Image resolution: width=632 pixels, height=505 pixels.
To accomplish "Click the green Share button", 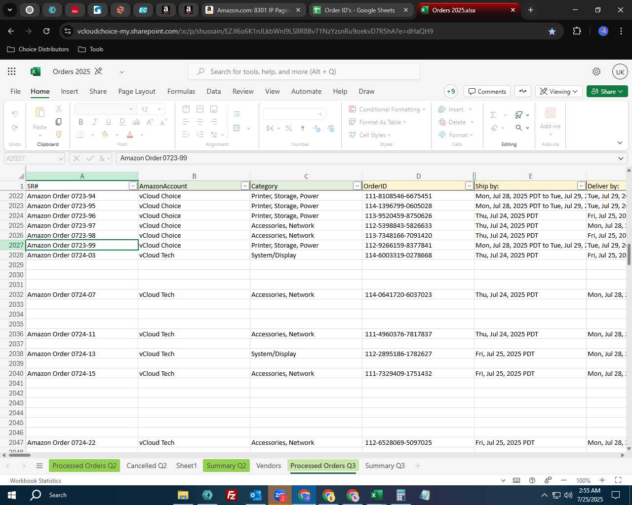I will (x=607, y=91).
